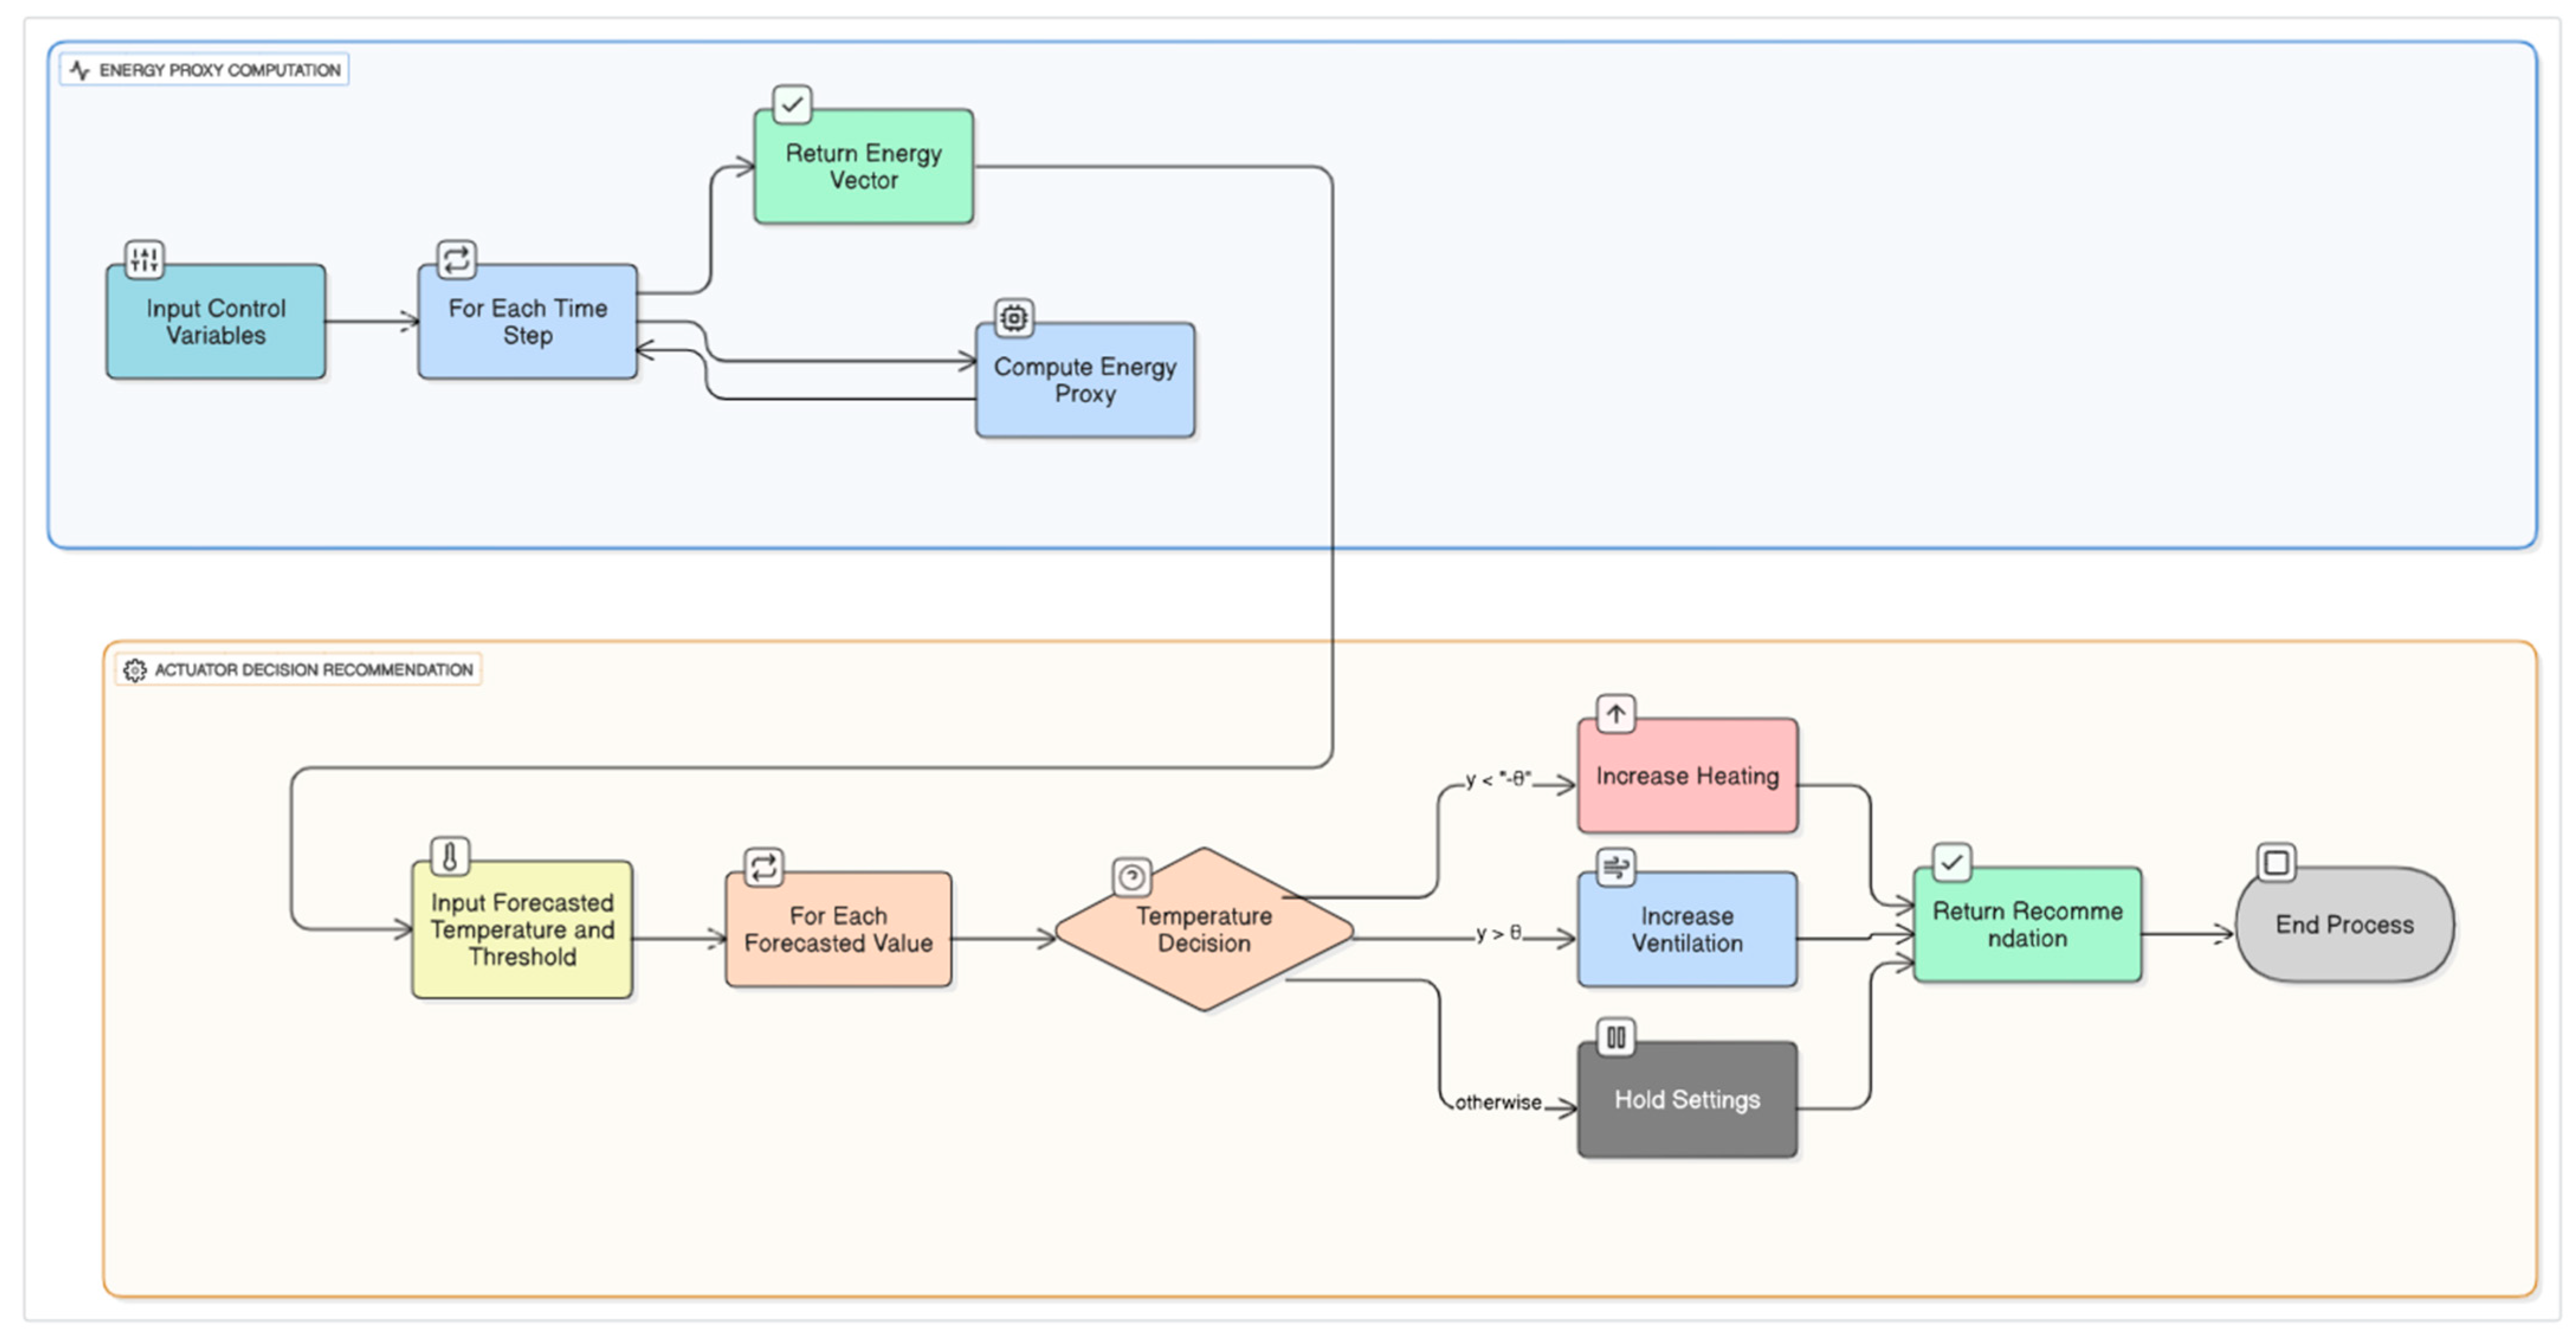This screenshot has width=2576, height=1335.
Task: Click the wind icon above Increase Ventilation
Action: (x=1616, y=867)
